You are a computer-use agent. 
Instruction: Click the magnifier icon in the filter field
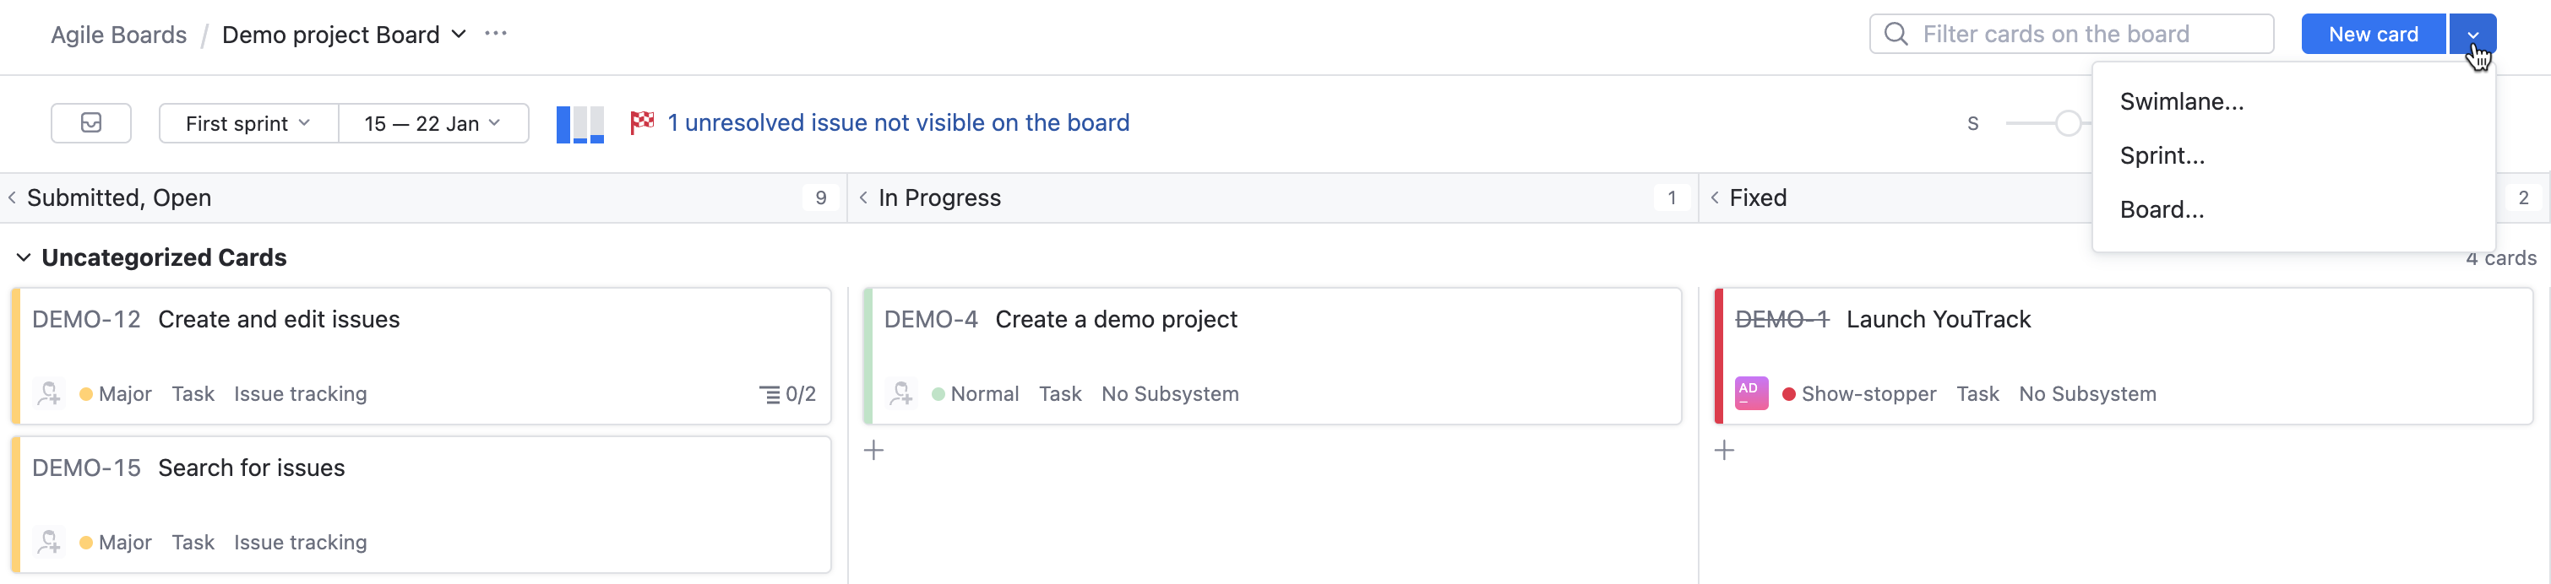(x=1896, y=33)
